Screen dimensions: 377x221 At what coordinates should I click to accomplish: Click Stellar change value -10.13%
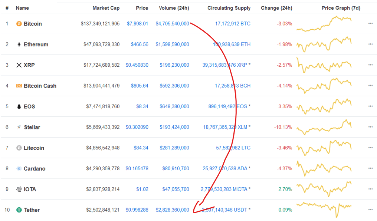click(283, 127)
